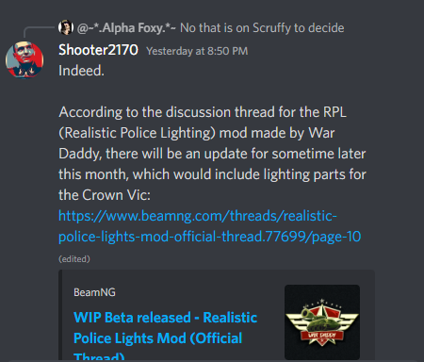Click the @~*.Alpha Foxy.*~ mention

pos(126,28)
